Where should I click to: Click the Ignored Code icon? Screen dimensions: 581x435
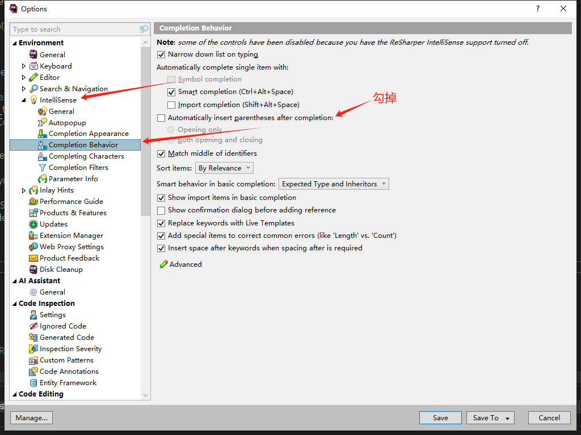(x=33, y=326)
